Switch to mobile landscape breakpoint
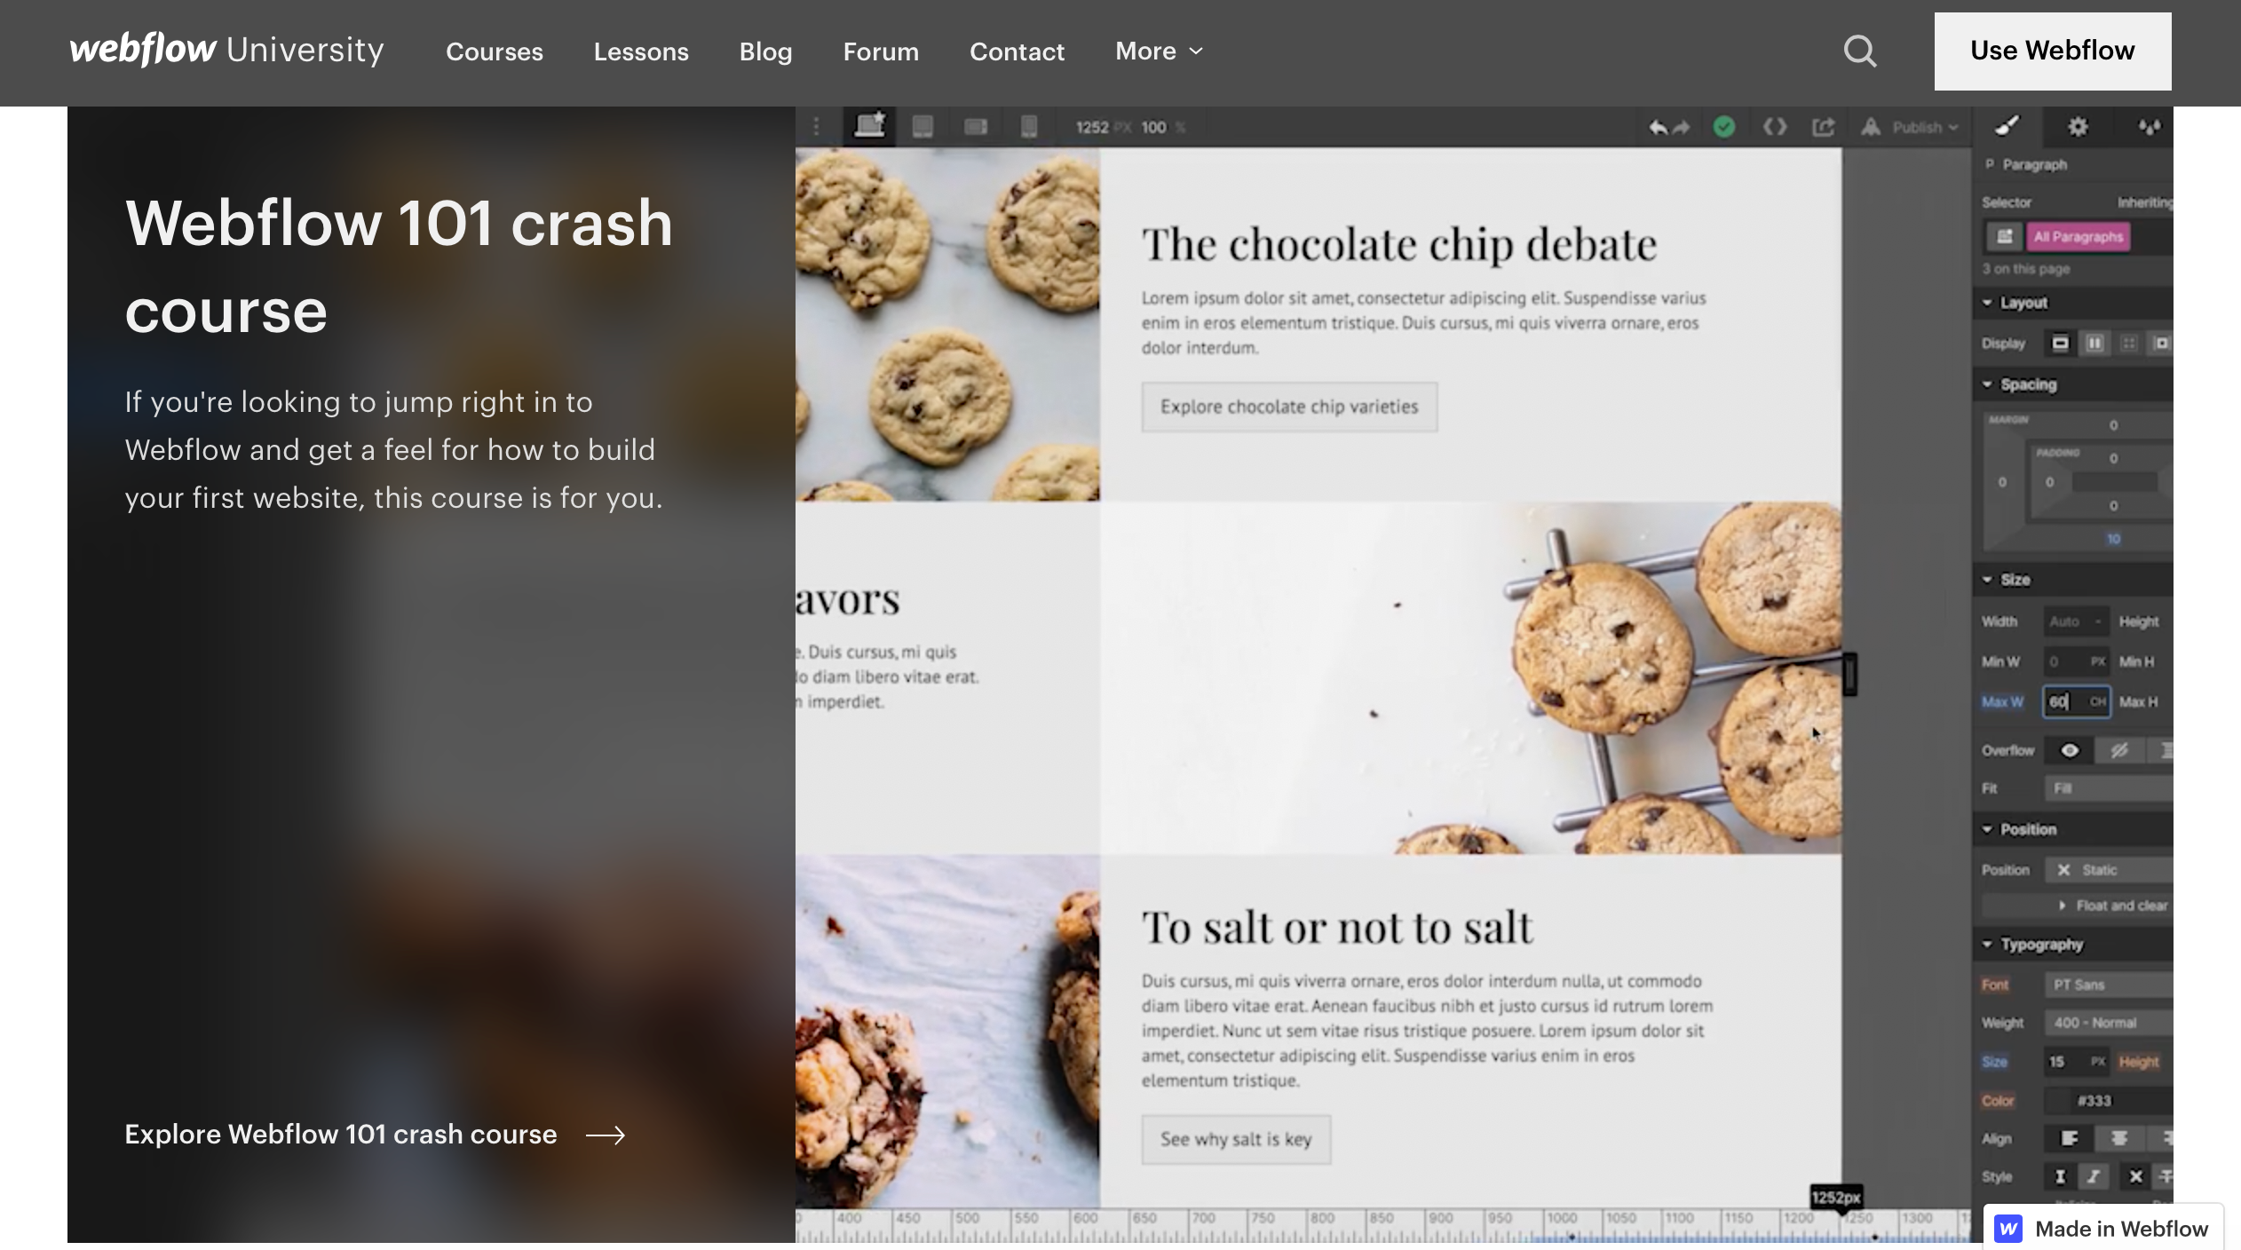Viewport: 2241px width, 1250px height. tap(976, 127)
